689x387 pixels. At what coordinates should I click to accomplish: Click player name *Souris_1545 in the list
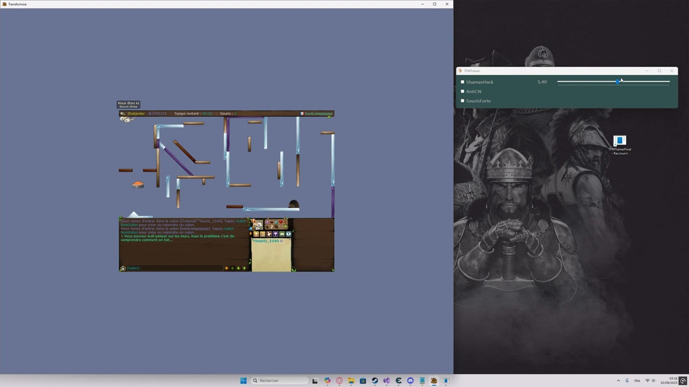[266, 241]
